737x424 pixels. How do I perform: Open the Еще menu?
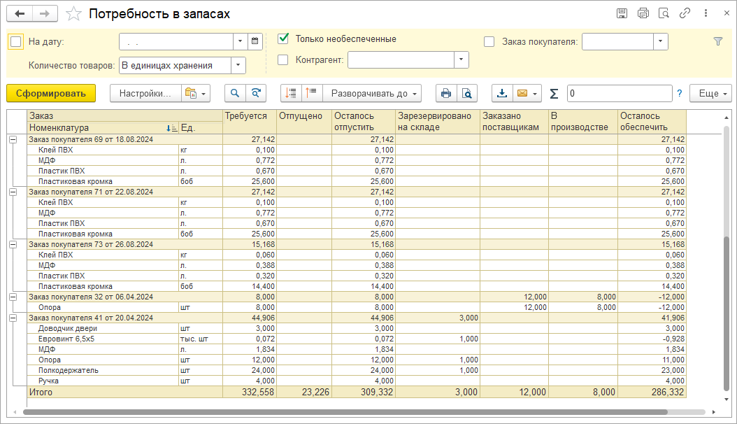point(710,93)
